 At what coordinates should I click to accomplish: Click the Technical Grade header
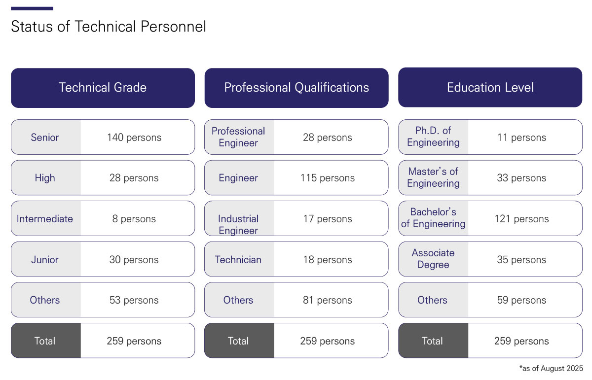(103, 88)
